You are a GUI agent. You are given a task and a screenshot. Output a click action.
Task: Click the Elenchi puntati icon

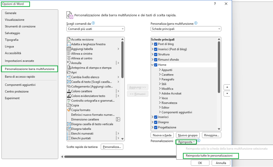[69, 138]
